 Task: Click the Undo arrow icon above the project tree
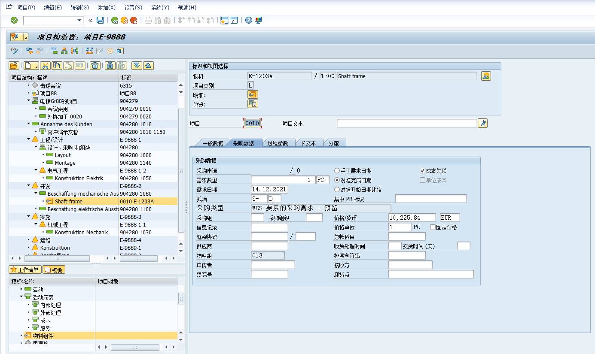pyautogui.click(x=79, y=65)
